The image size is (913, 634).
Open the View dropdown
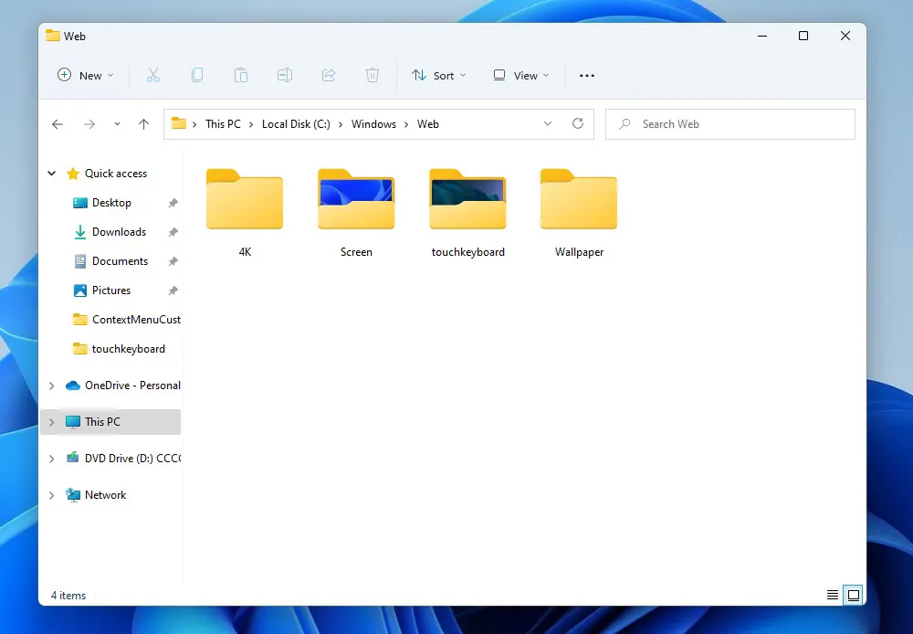(x=520, y=75)
